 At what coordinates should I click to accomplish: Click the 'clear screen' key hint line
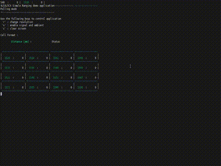pyautogui.click(x=15, y=29)
